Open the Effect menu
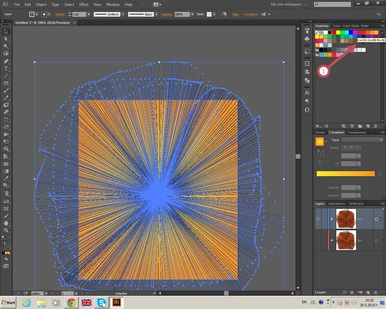 coord(83,4)
